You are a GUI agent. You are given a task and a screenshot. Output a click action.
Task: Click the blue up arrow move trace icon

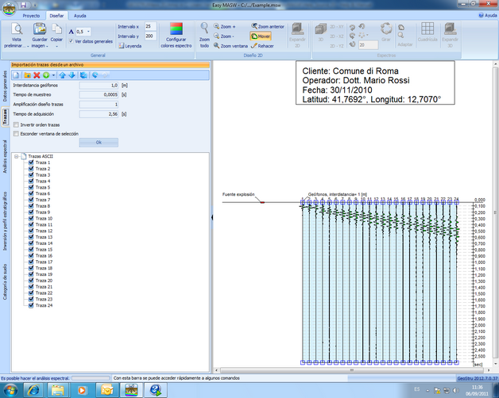62,75
